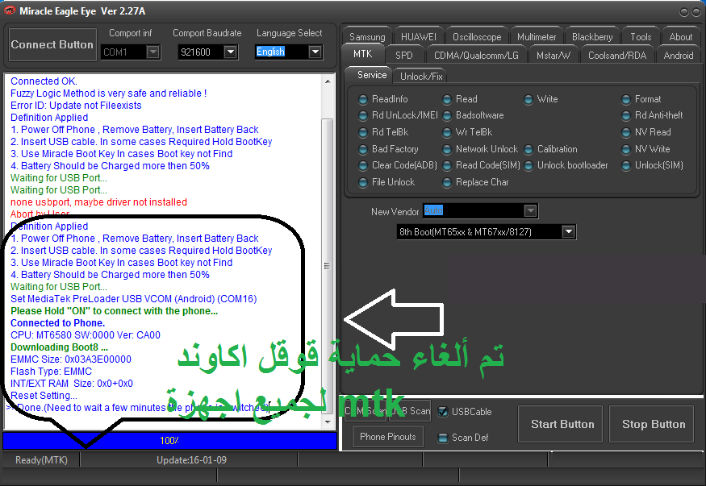
Task: Click 'Flash Type: EMMC' log line
Action: coord(52,372)
